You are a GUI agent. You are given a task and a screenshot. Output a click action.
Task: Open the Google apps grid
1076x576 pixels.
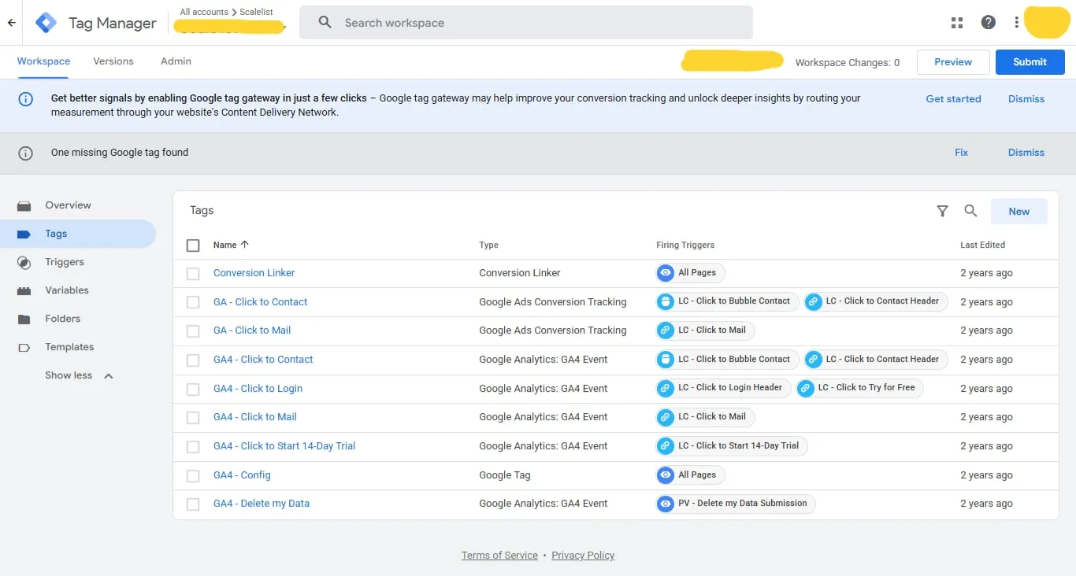(x=957, y=23)
